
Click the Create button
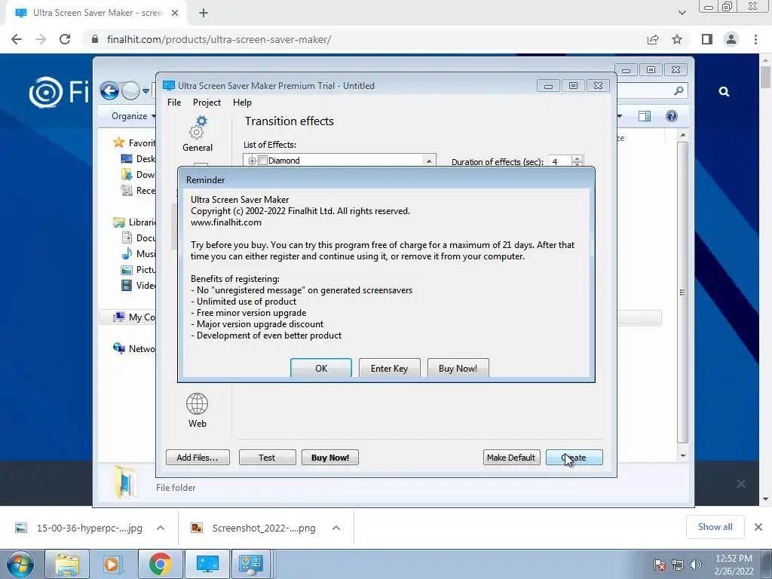pos(574,458)
